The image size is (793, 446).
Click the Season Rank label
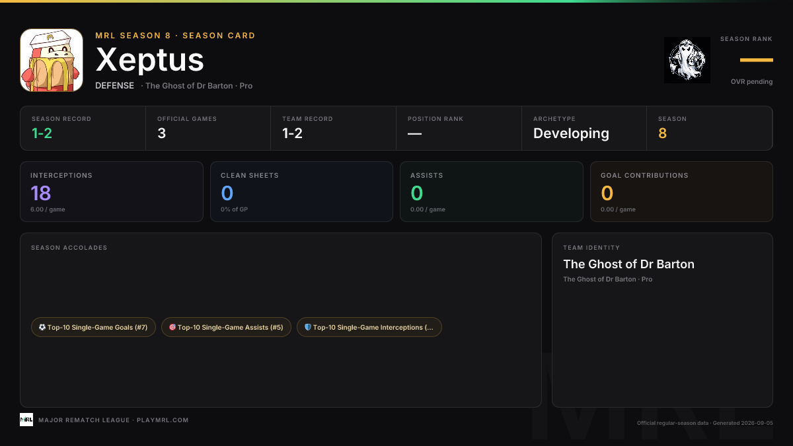click(x=746, y=39)
